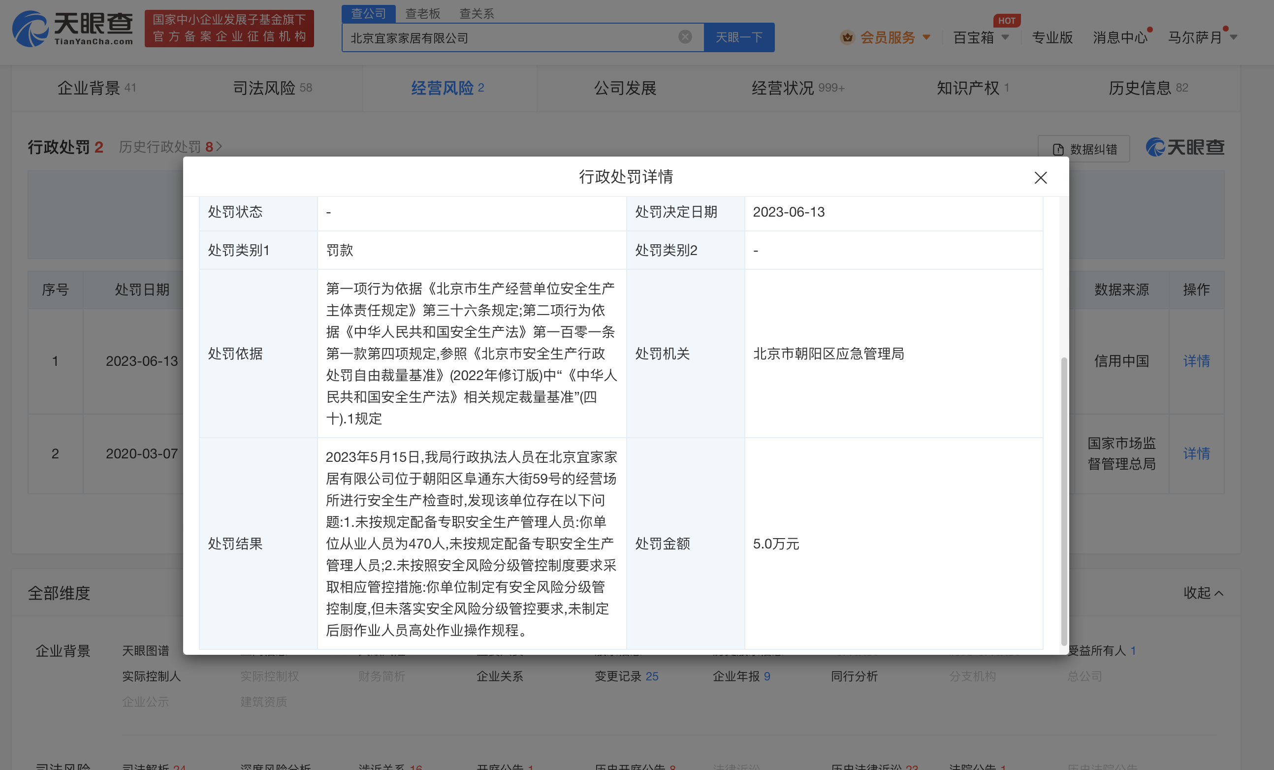
Task: Click the 处罚日期 column header
Action: (142, 289)
